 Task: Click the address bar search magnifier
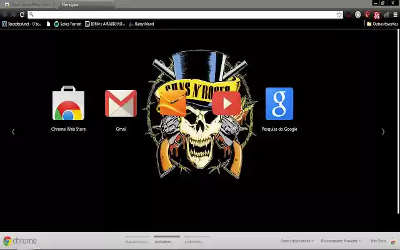[x=31, y=14]
